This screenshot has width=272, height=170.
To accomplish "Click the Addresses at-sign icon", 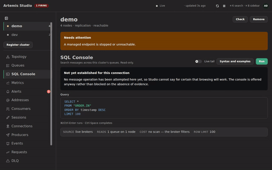I will pyautogui.click(x=8, y=100).
